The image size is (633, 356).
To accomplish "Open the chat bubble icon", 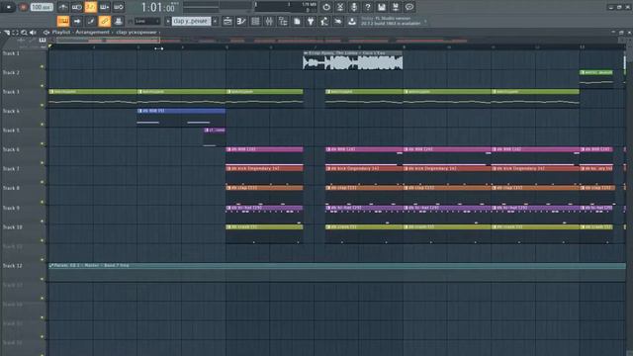I will click(x=408, y=7).
